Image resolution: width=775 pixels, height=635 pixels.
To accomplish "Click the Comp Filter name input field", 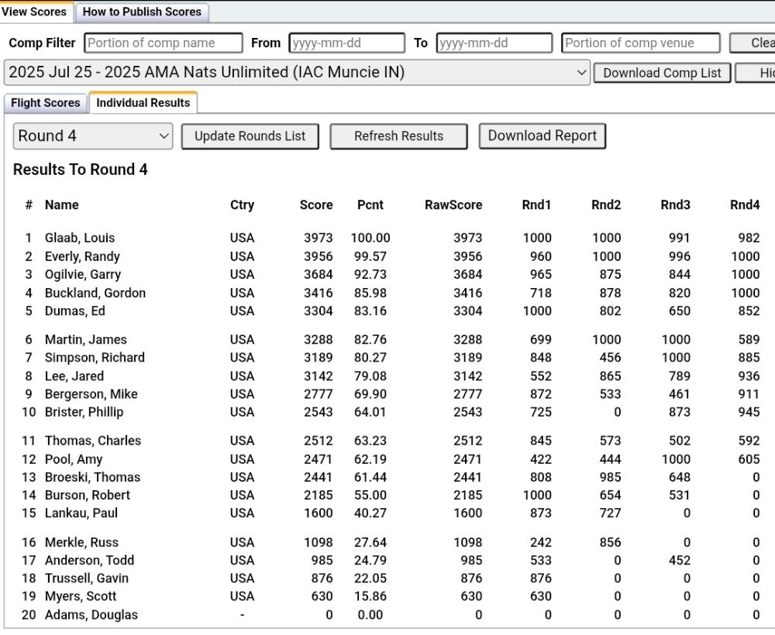I will click(163, 43).
